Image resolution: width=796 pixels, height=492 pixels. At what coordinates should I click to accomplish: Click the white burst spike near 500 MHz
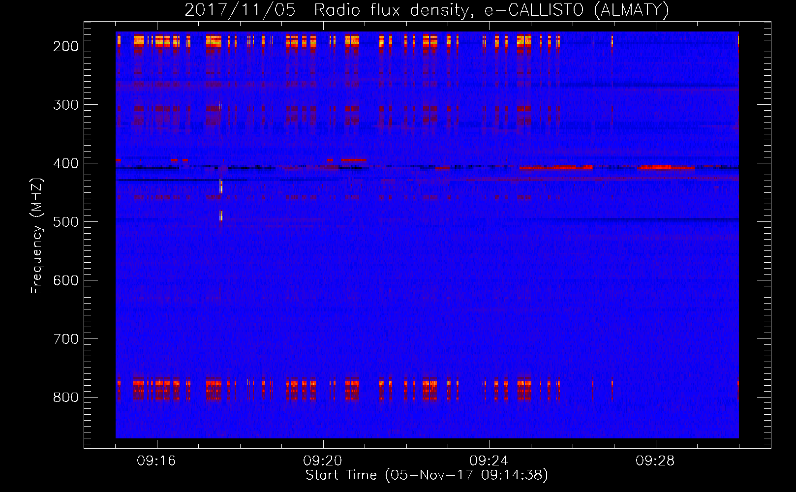tap(221, 215)
